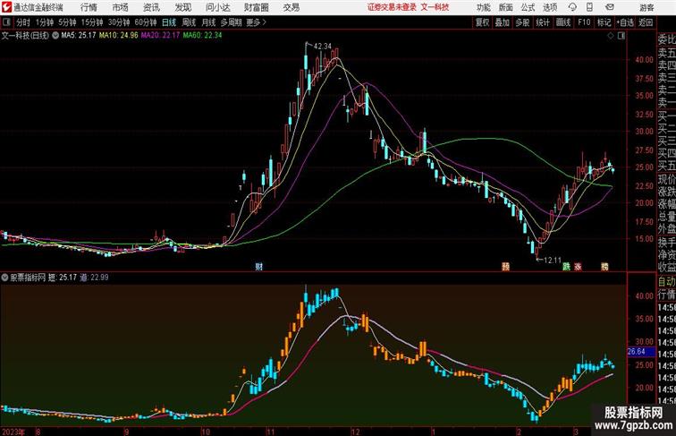Add stock with +自选 button
This screenshot has width=676, height=436.
coord(625,22)
